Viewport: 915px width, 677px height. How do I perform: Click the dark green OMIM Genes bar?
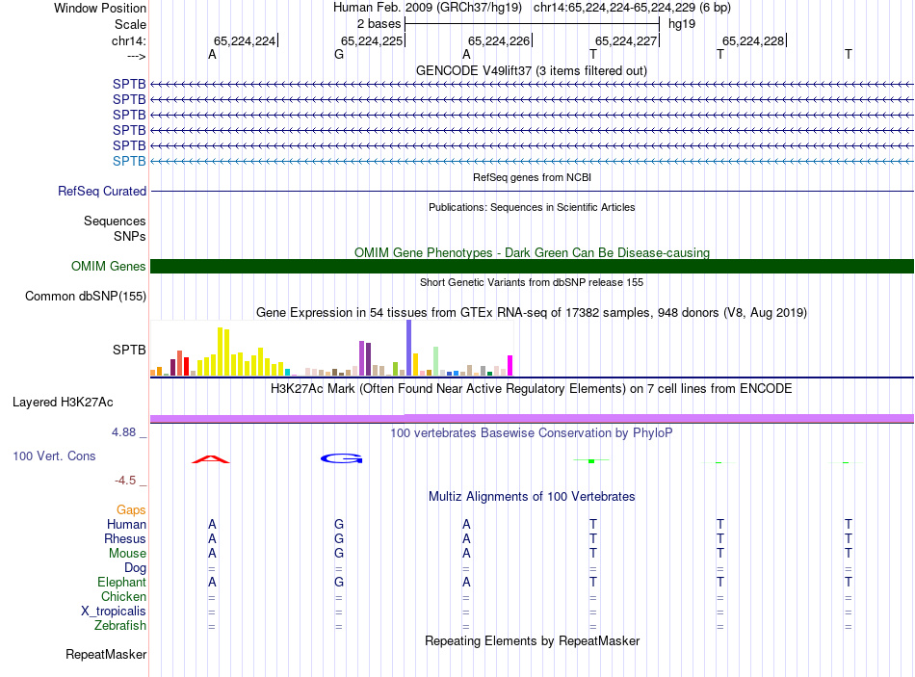532,266
